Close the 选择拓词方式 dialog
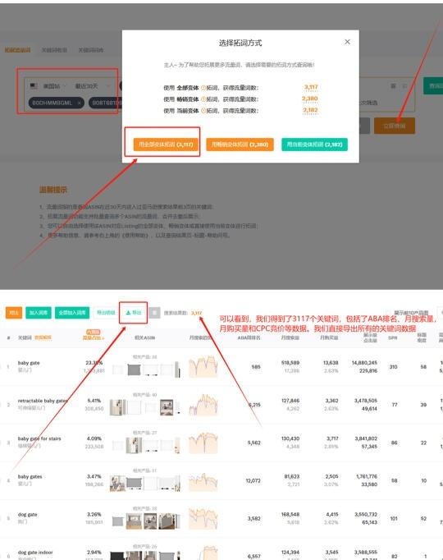This screenshot has width=443, height=560. coord(347,42)
